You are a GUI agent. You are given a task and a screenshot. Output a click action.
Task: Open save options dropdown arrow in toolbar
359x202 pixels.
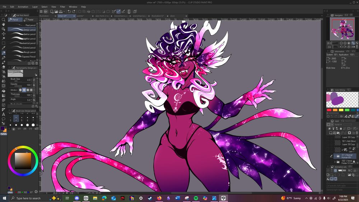coord(64,11)
